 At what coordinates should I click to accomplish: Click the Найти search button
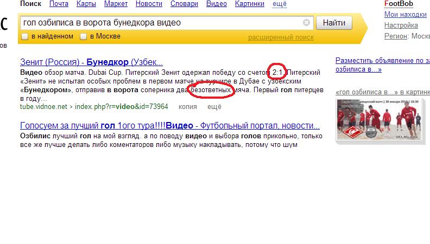point(333,23)
